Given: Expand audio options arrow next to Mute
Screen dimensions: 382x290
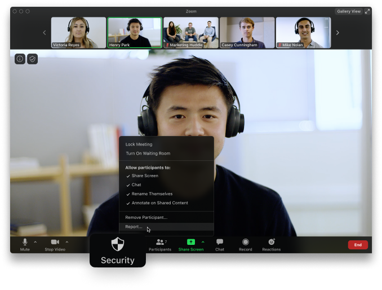Looking at the screenshot, I should 35,242.
